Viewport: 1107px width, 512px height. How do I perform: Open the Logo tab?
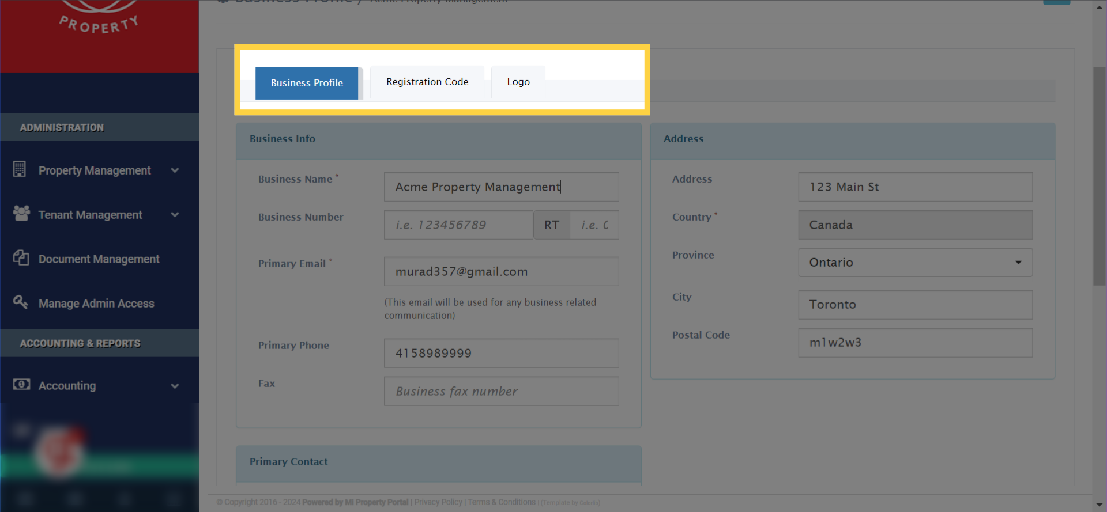pos(518,82)
